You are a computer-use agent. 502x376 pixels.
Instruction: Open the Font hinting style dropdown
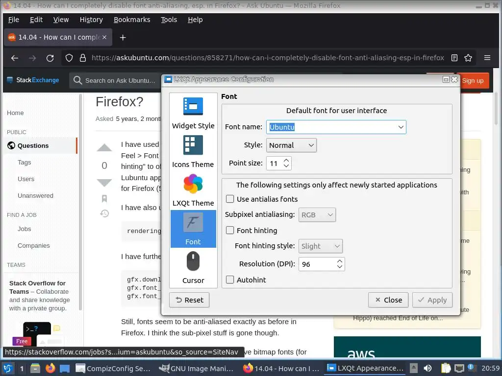[x=321, y=246]
